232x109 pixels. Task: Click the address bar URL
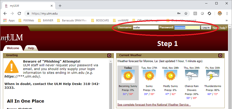click(45, 14)
